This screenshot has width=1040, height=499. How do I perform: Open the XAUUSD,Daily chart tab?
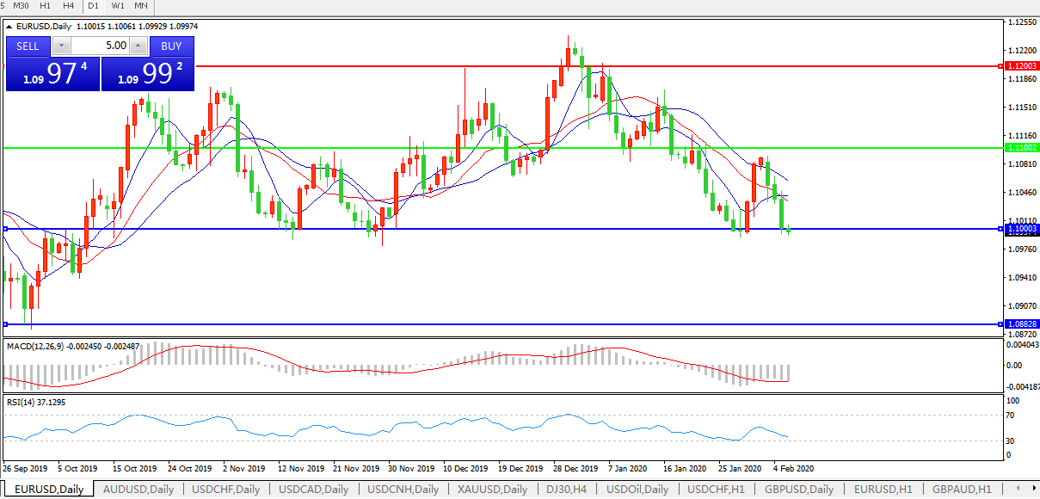[x=492, y=490]
